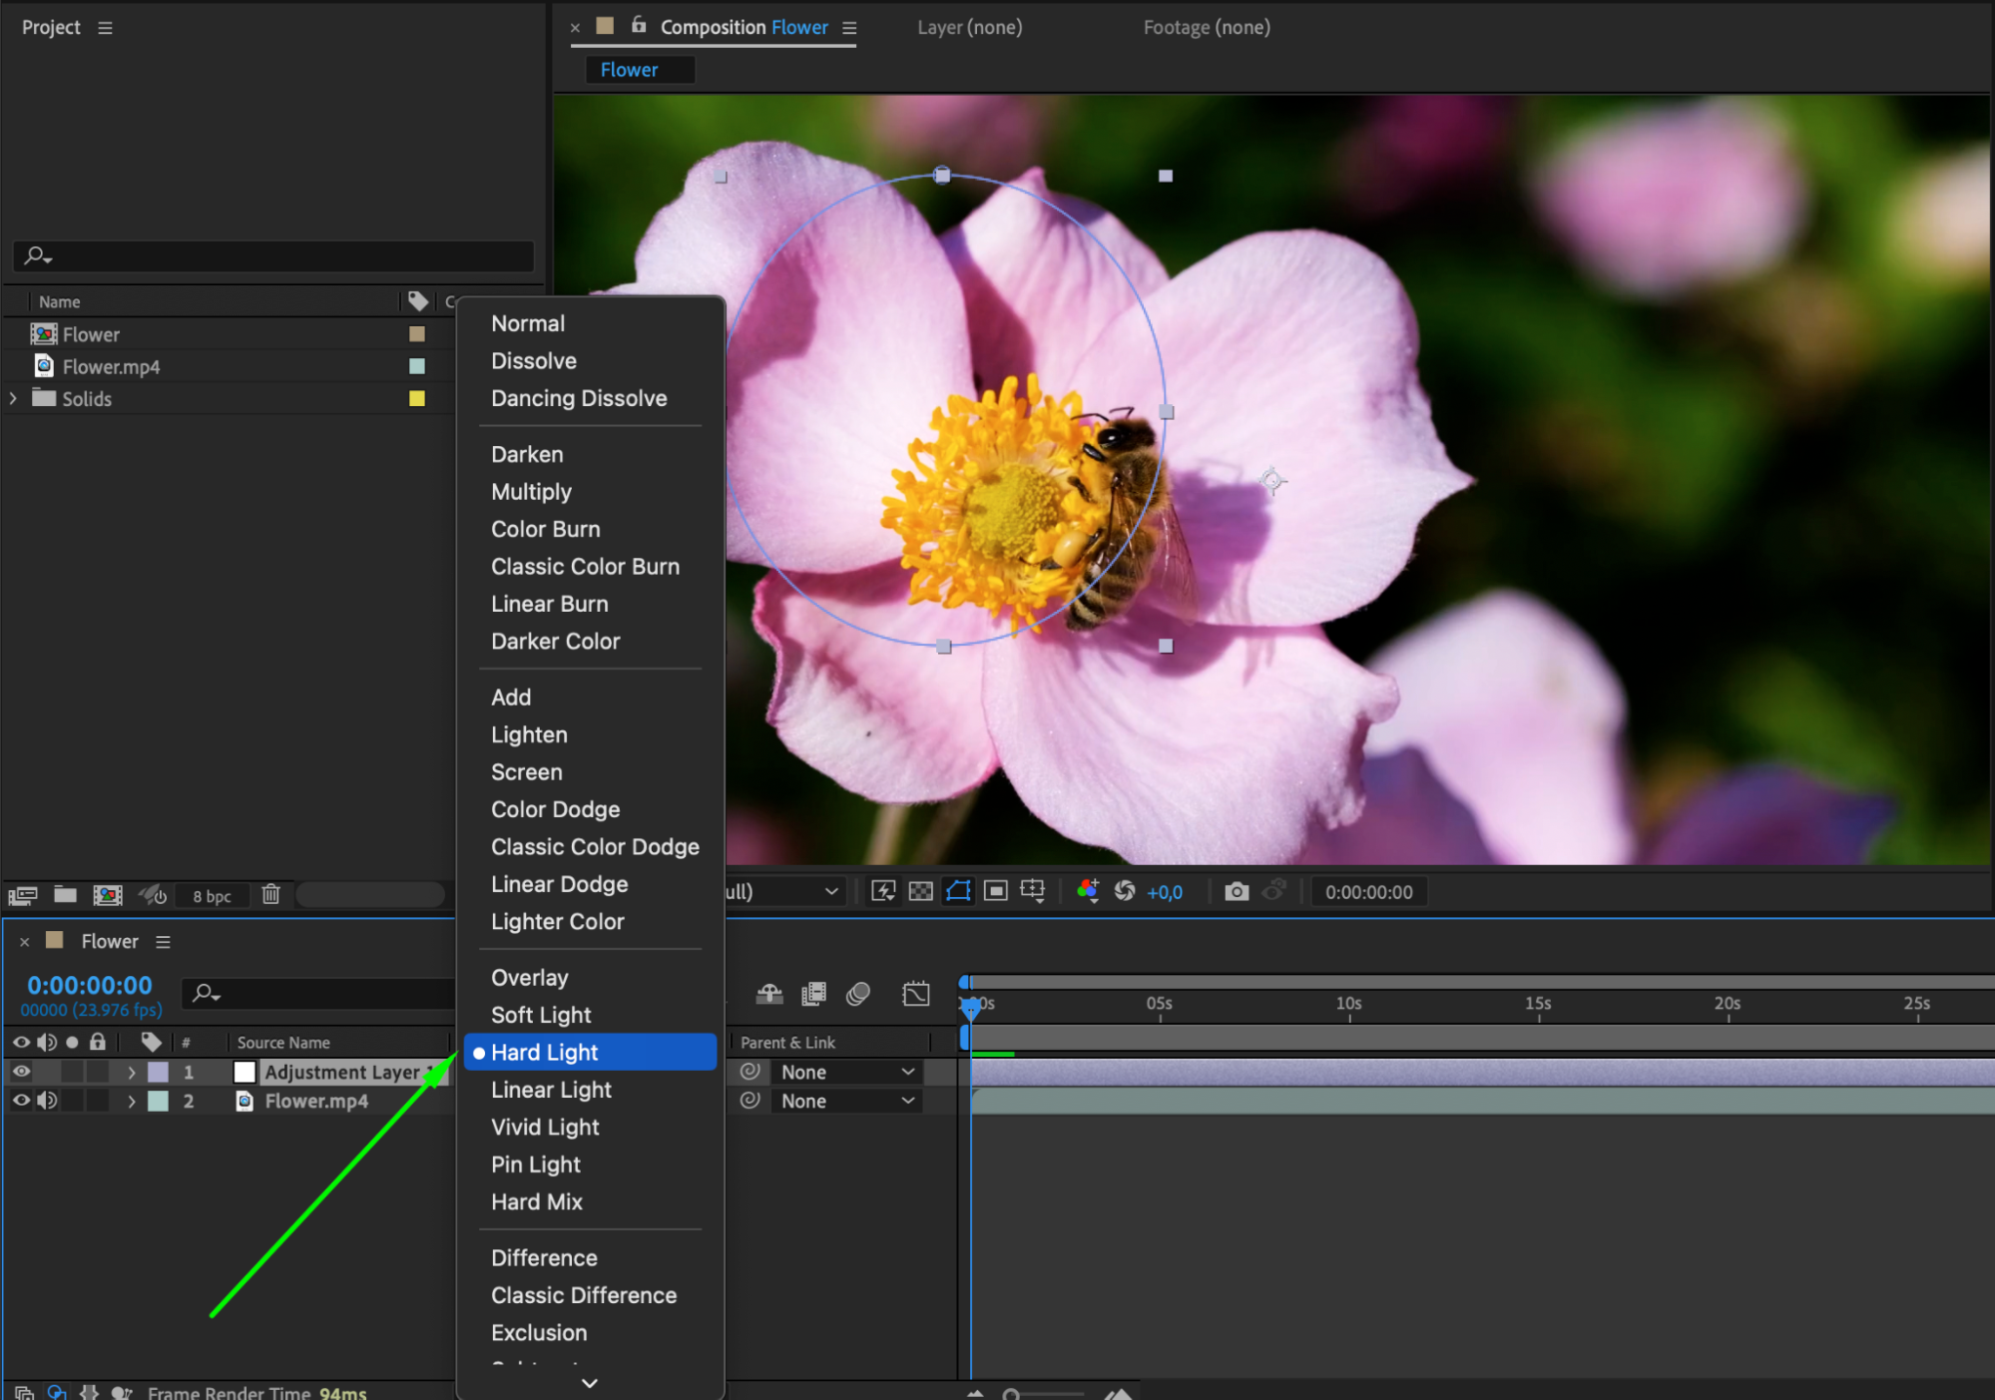Choose Multiply from the blending mode list
This screenshot has height=1400, width=1995.
[531, 492]
